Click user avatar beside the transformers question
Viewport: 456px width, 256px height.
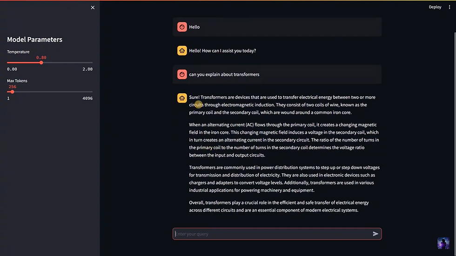pyautogui.click(x=182, y=74)
